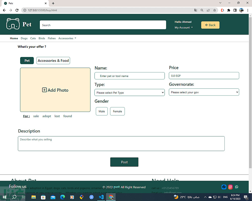
Task: Open the notification center icon
Action: pyautogui.click(x=246, y=197)
